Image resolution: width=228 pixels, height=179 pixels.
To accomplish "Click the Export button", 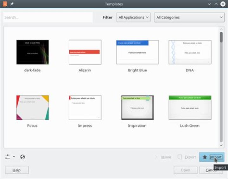I will click(x=187, y=157).
